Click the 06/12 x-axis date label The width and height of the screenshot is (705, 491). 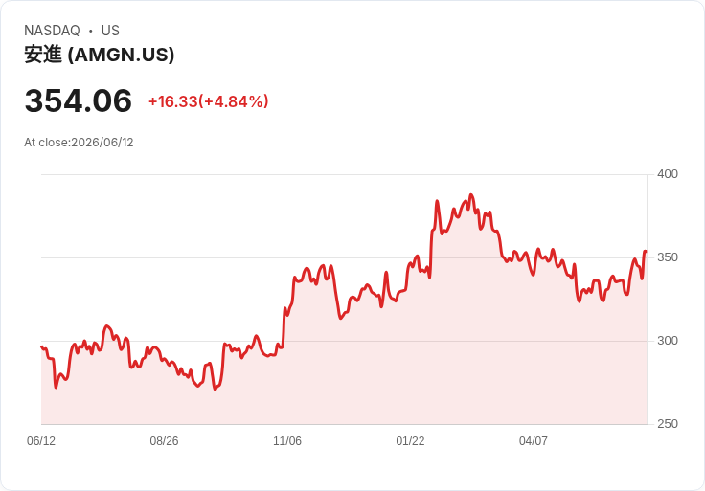41,441
